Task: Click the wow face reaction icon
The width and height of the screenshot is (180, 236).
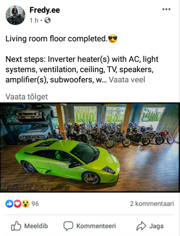Action: tap(26, 204)
